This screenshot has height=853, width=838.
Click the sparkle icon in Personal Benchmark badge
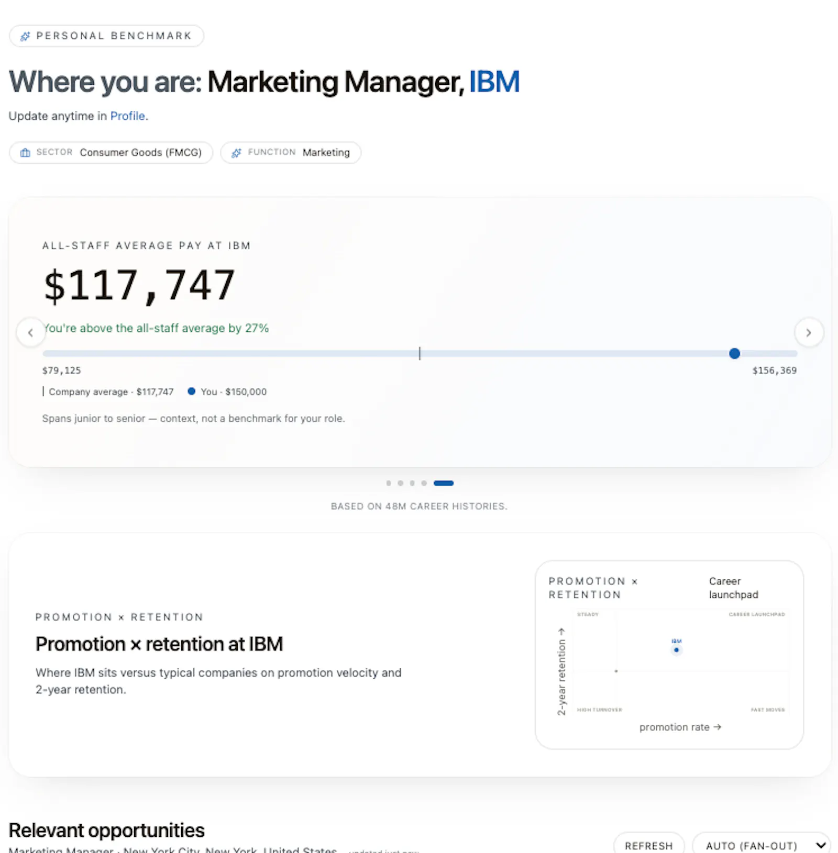pos(25,36)
